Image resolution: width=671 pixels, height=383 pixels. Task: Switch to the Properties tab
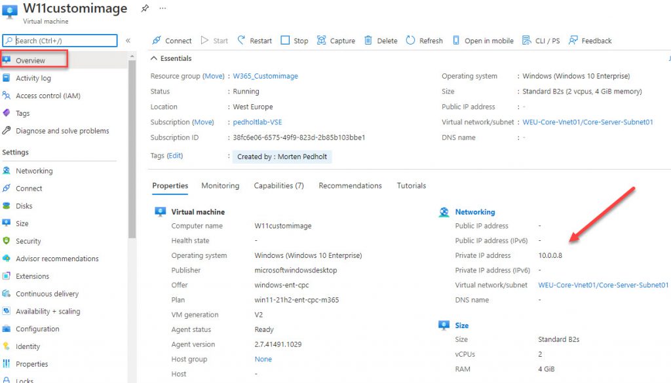click(x=170, y=185)
